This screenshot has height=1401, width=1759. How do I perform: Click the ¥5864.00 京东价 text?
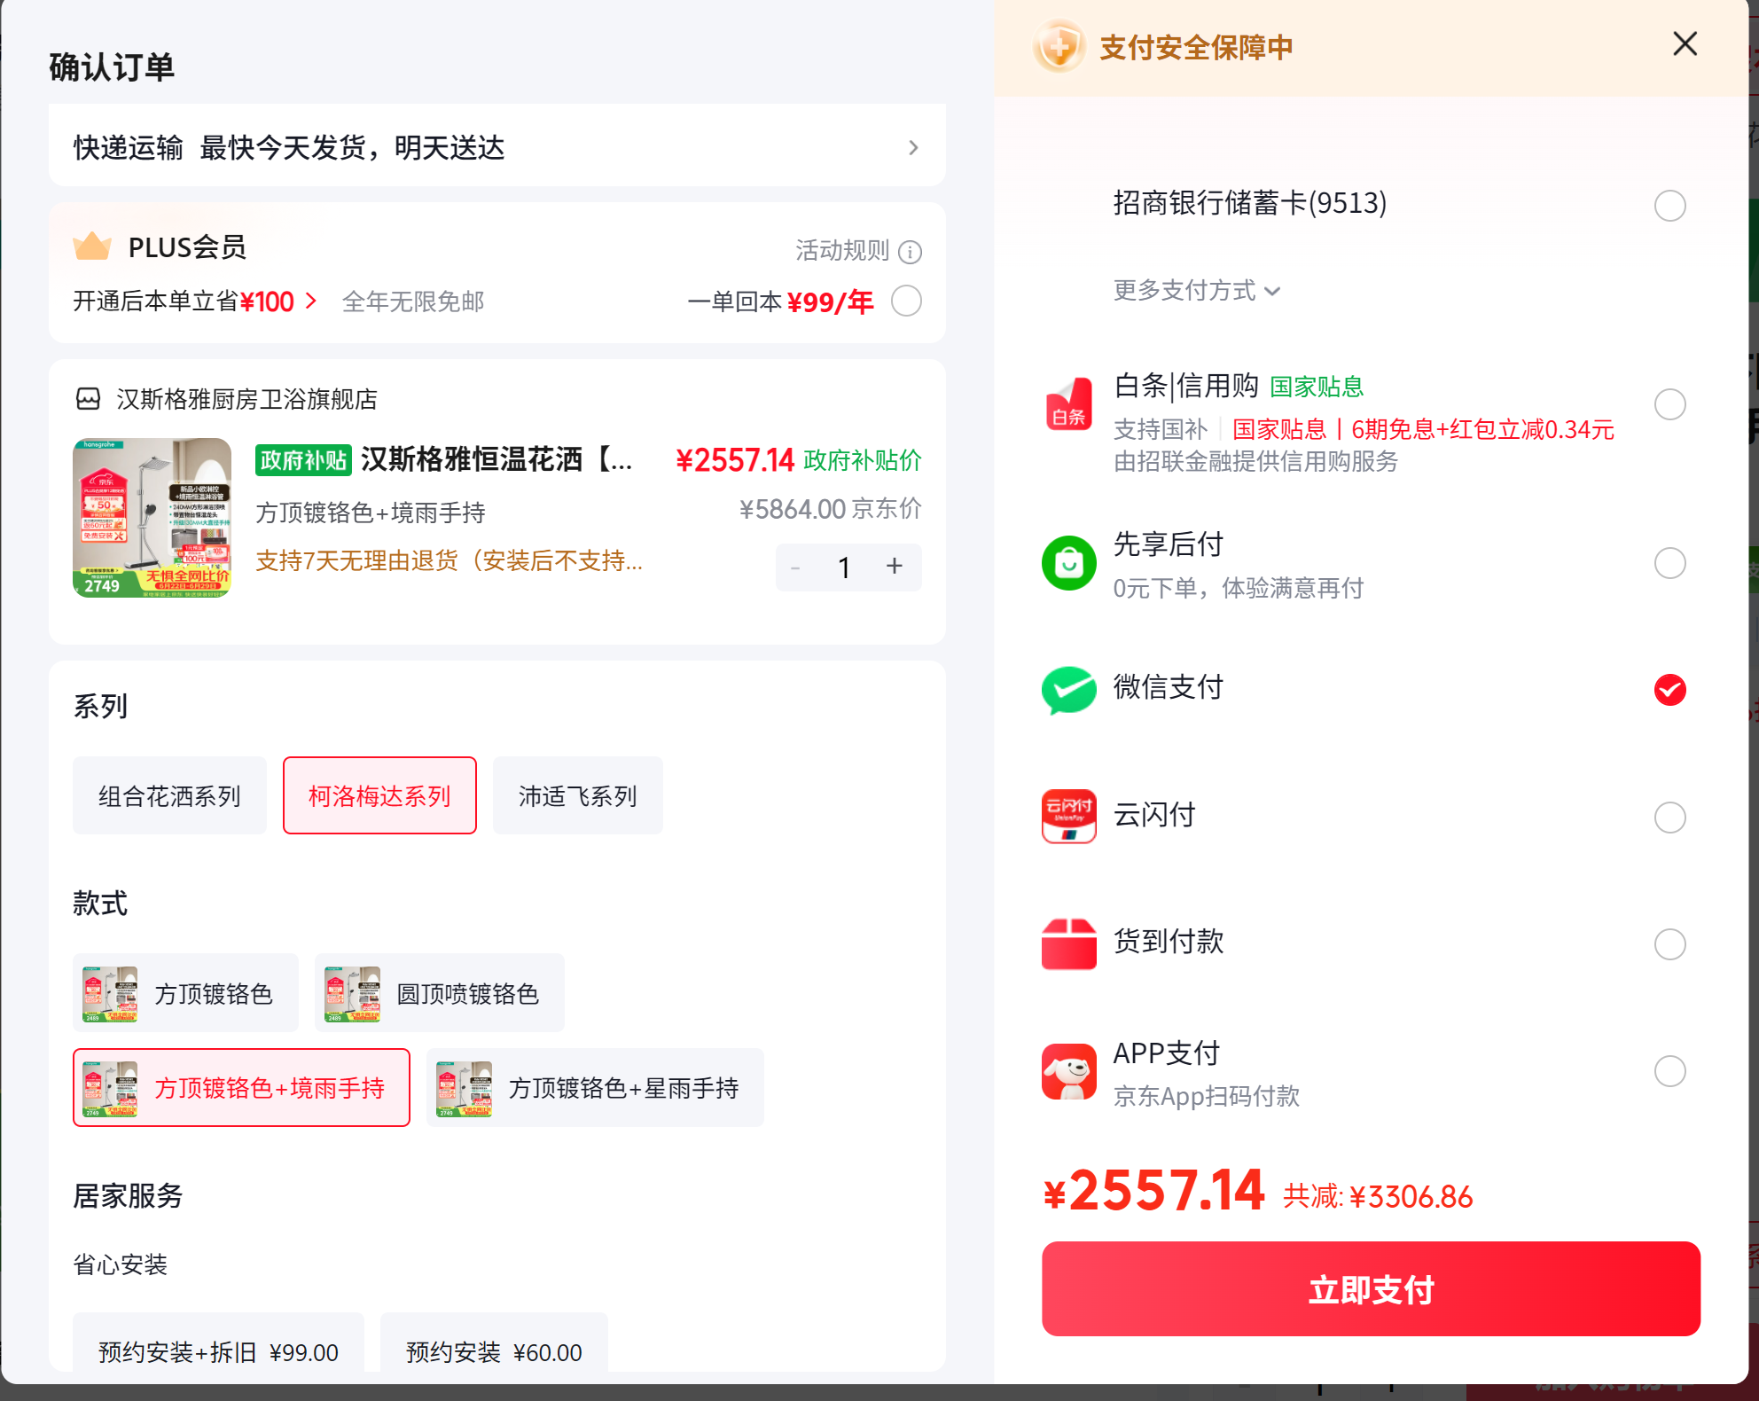831,509
